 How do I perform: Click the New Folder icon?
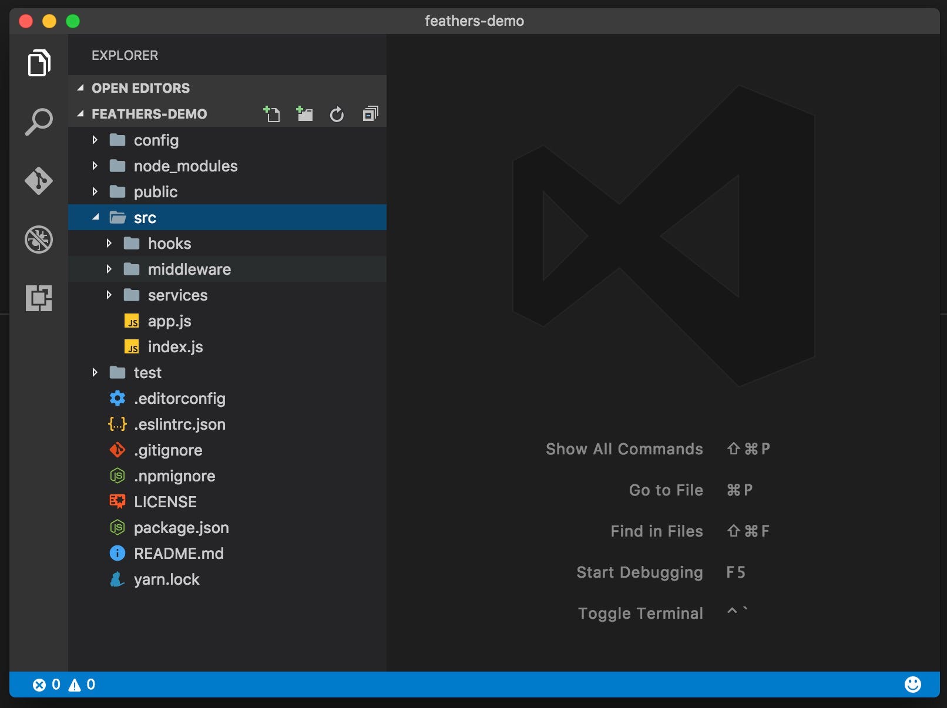pyautogui.click(x=304, y=114)
